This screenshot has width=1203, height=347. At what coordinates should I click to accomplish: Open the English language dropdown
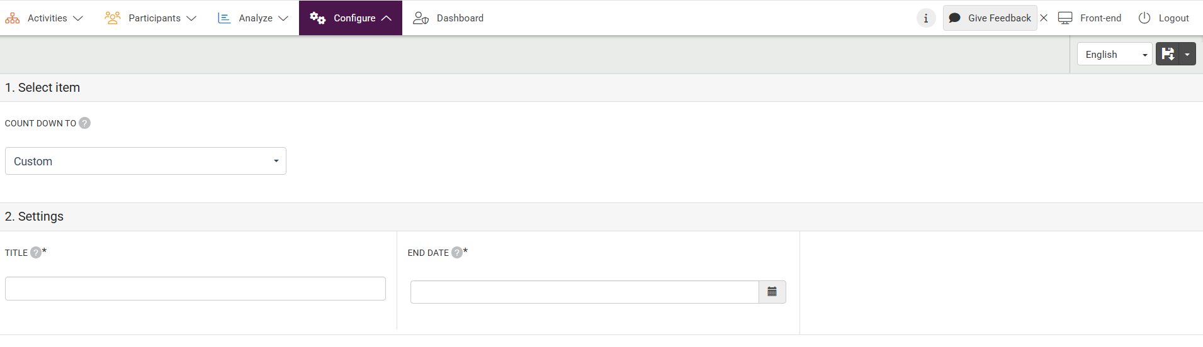pyautogui.click(x=1114, y=54)
